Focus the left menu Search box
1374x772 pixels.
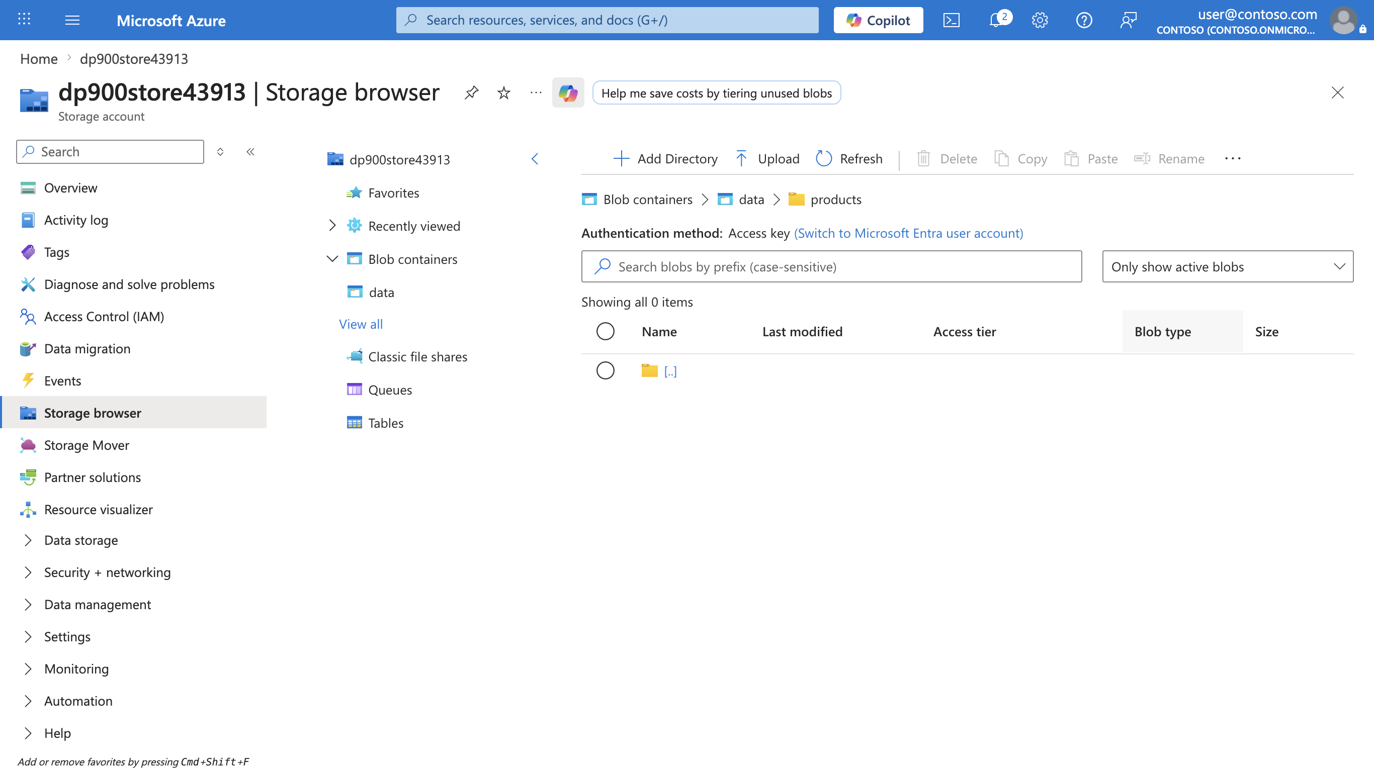(110, 152)
